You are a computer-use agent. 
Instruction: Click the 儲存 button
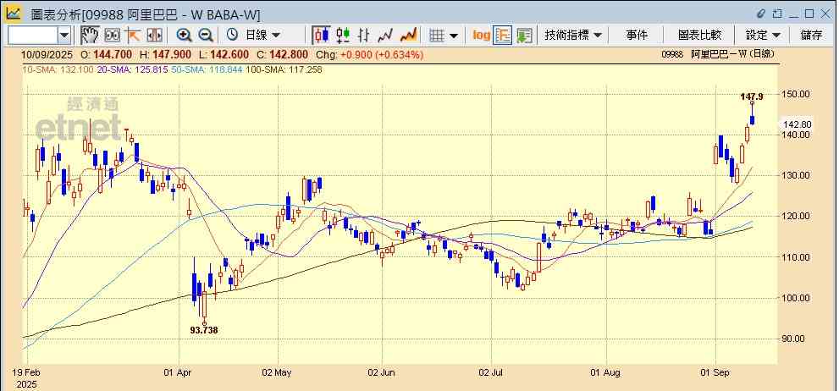811,36
